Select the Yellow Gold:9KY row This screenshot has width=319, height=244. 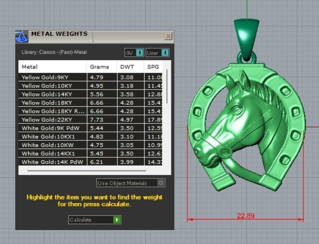(x=90, y=77)
